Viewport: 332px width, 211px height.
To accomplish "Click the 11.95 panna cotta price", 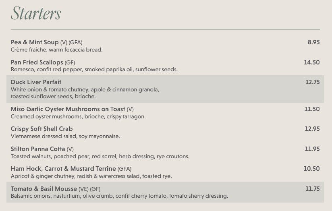I will pyautogui.click(x=312, y=149).
